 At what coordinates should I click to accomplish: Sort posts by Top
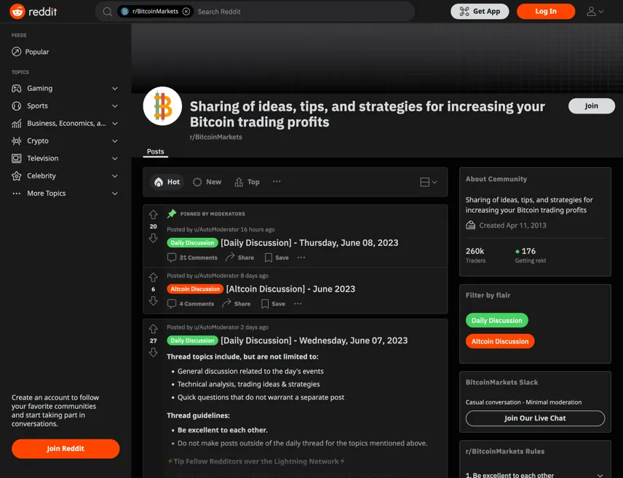(x=247, y=182)
